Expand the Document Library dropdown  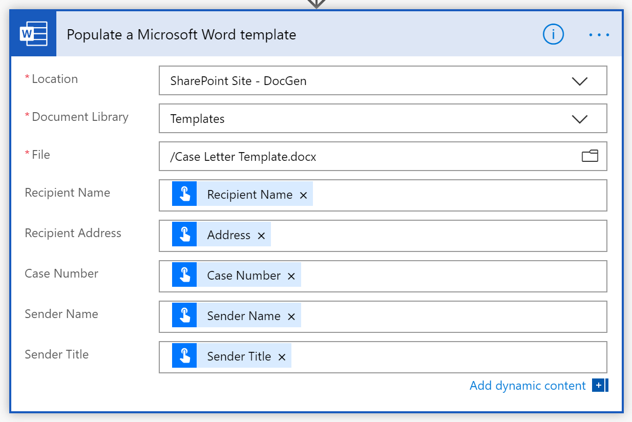tap(579, 119)
